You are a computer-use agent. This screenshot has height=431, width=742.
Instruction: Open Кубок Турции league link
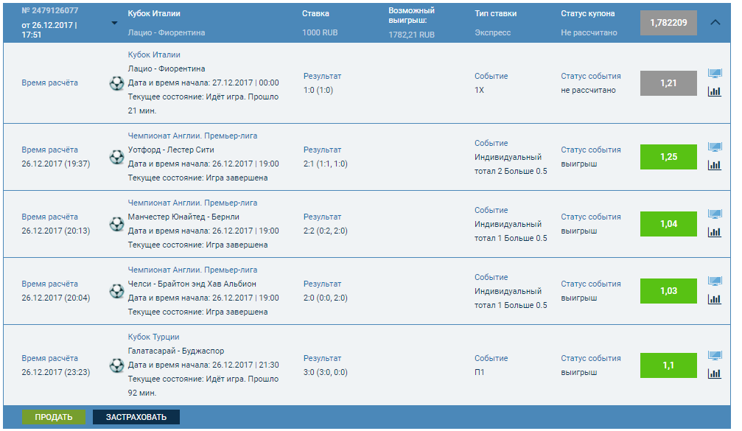click(x=153, y=337)
